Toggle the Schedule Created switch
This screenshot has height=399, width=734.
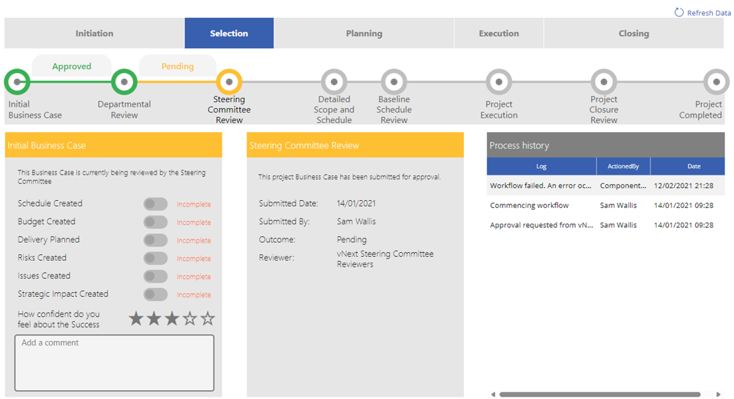point(156,204)
